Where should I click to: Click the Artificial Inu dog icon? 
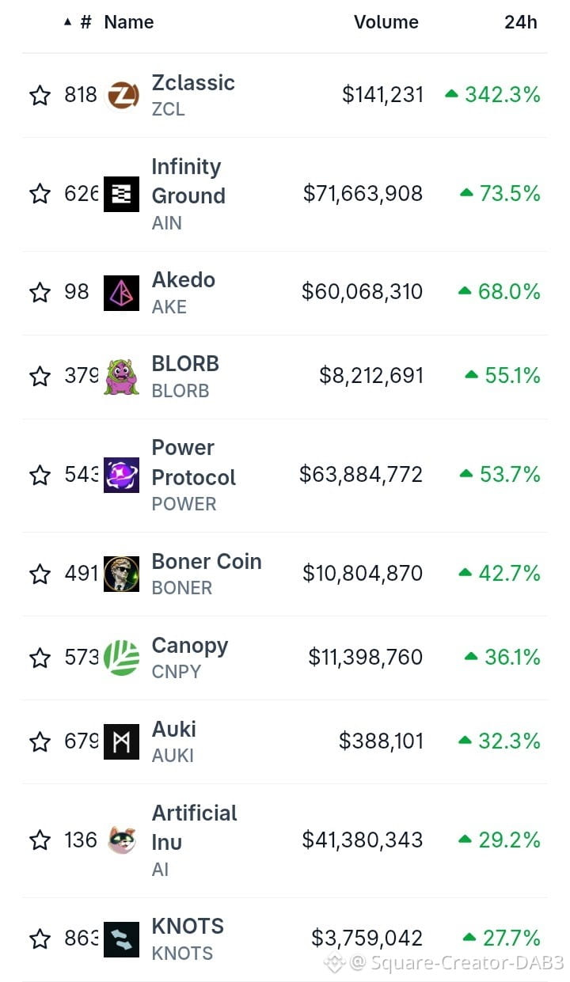121,840
